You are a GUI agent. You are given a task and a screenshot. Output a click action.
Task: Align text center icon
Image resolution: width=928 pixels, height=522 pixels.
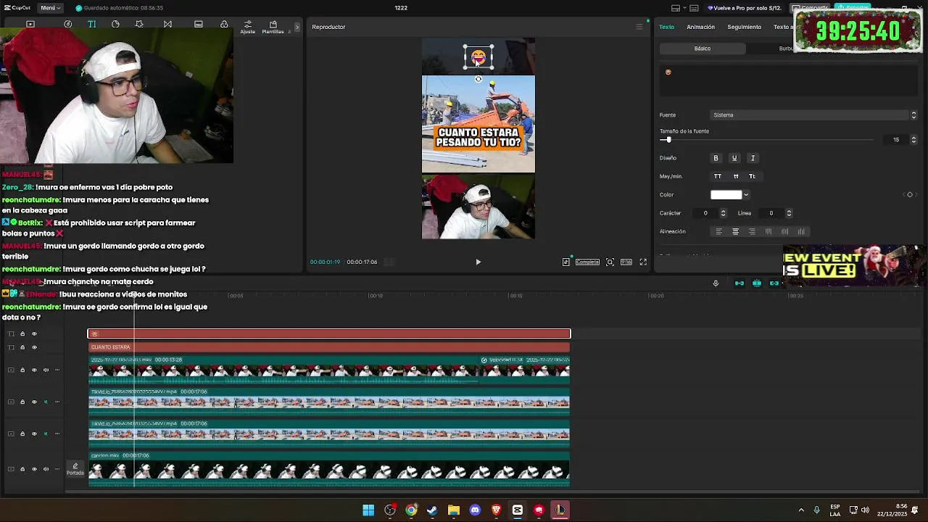tap(735, 231)
